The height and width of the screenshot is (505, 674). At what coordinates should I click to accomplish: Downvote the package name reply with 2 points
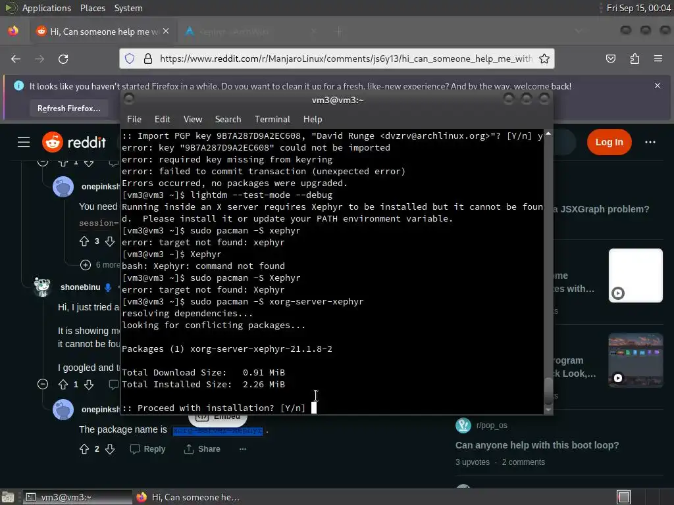pos(110,449)
